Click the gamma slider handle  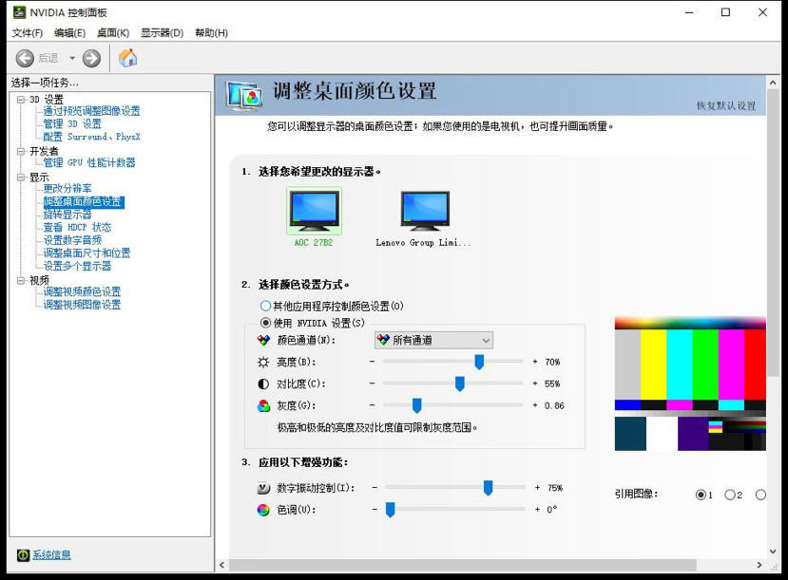(416, 405)
